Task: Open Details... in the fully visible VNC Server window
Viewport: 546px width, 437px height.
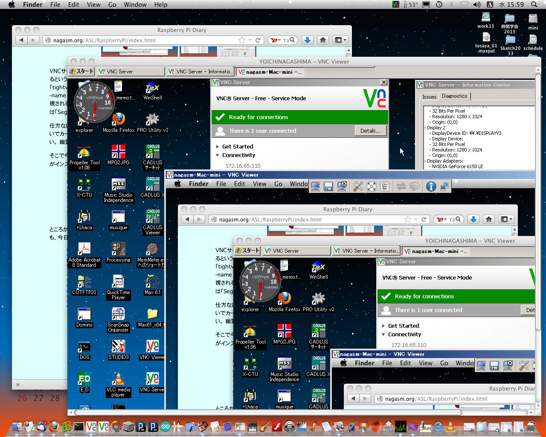Action: [370, 131]
